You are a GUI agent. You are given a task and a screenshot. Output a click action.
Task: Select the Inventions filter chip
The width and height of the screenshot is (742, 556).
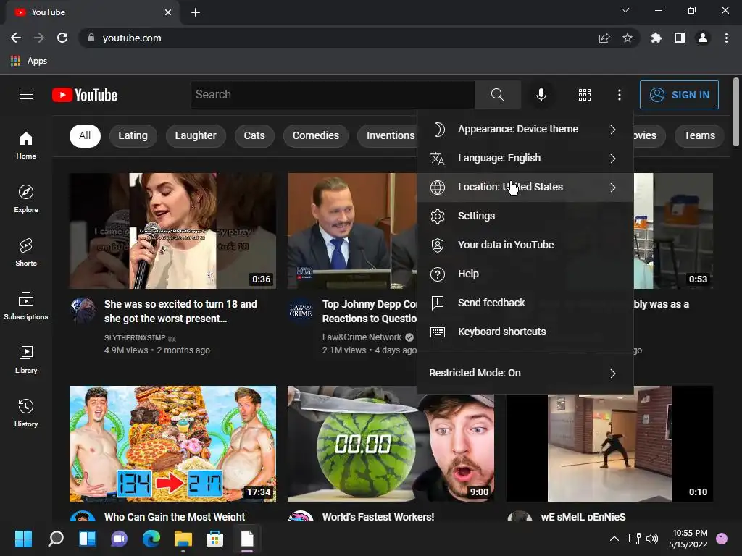[388, 135]
